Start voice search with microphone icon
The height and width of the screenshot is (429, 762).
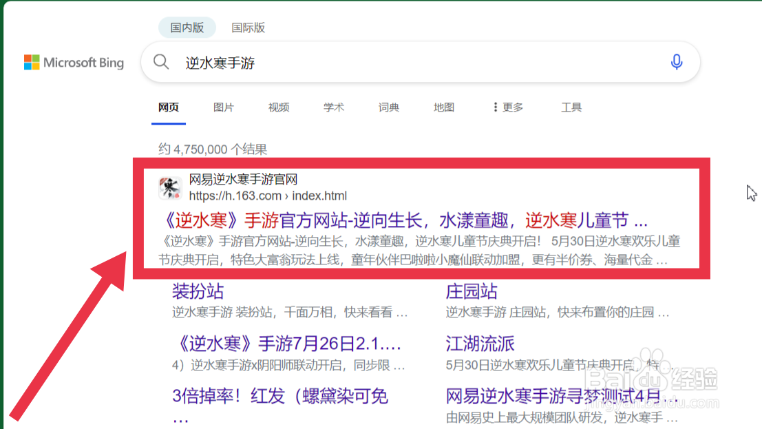click(676, 62)
